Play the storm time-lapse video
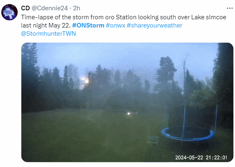 pos(127,102)
